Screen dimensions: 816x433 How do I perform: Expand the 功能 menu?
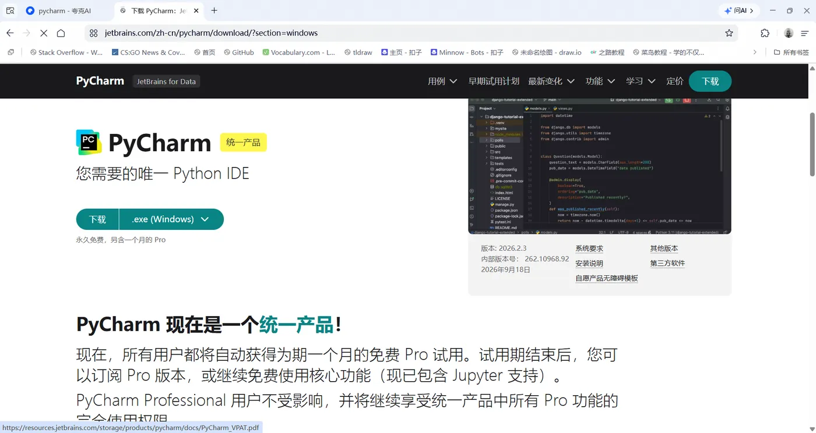point(600,81)
